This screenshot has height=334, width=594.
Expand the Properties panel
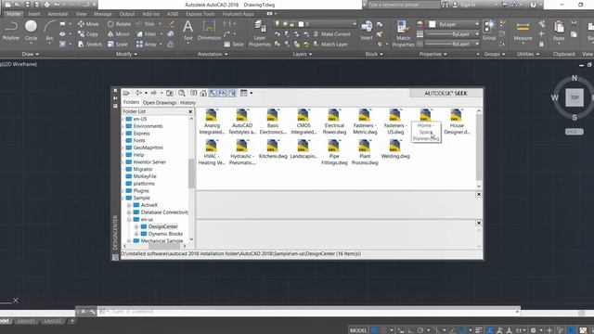click(433, 54)
